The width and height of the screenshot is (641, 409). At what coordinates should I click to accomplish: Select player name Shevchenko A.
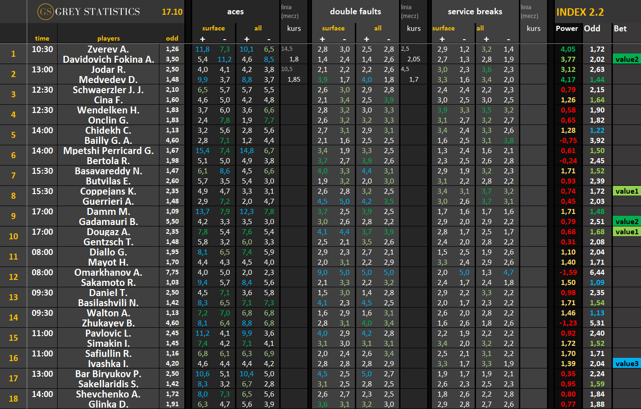pyautogui.click(x=108, y=394)
